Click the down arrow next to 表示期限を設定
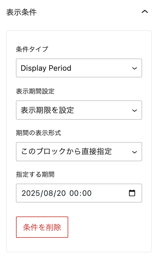The width and height of the screenshot is (158, 262). pyautogui.click(x=134, y=110)
